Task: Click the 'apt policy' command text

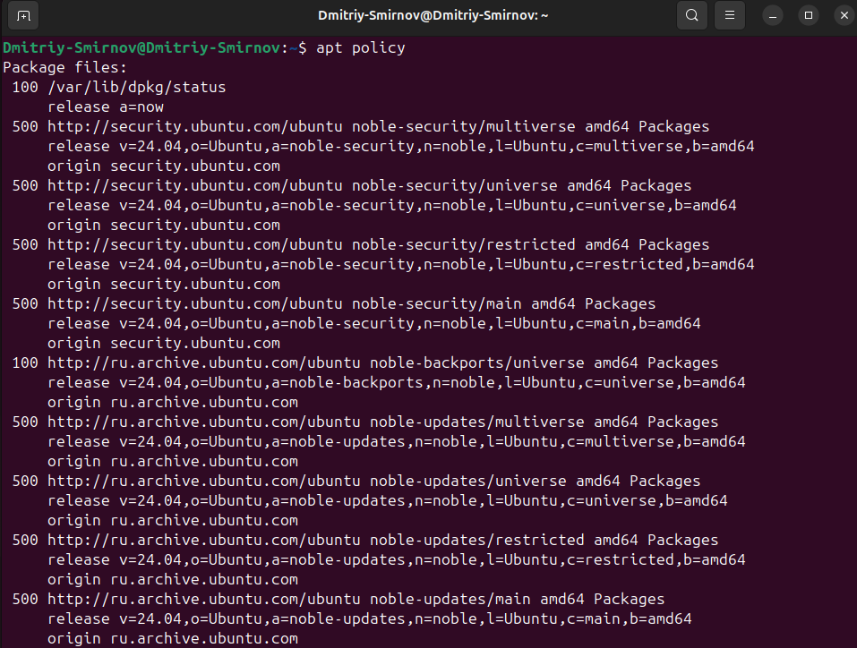Action: 361,48
